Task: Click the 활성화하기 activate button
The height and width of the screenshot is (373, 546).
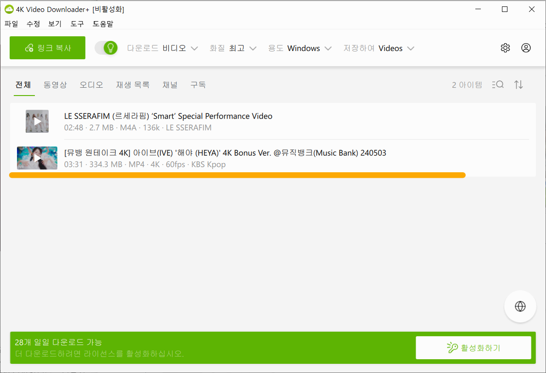Action: coord(473,348)
